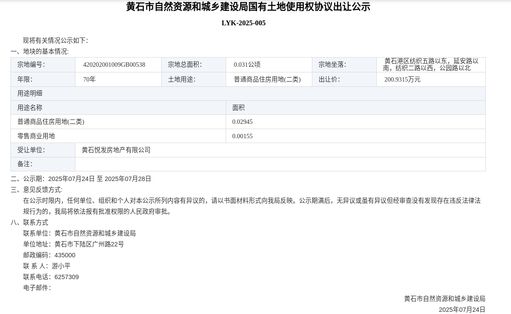The image size is (511, 314).
Task: Click the 宗地总面积 label cell
Action: coord(193,65)
